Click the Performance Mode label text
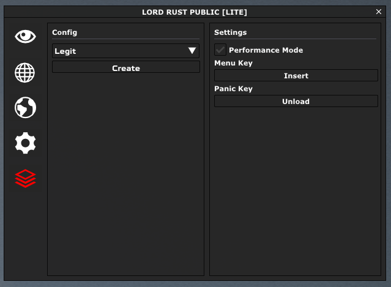Screen dimensions: 391x287 [x=266, y=50]
